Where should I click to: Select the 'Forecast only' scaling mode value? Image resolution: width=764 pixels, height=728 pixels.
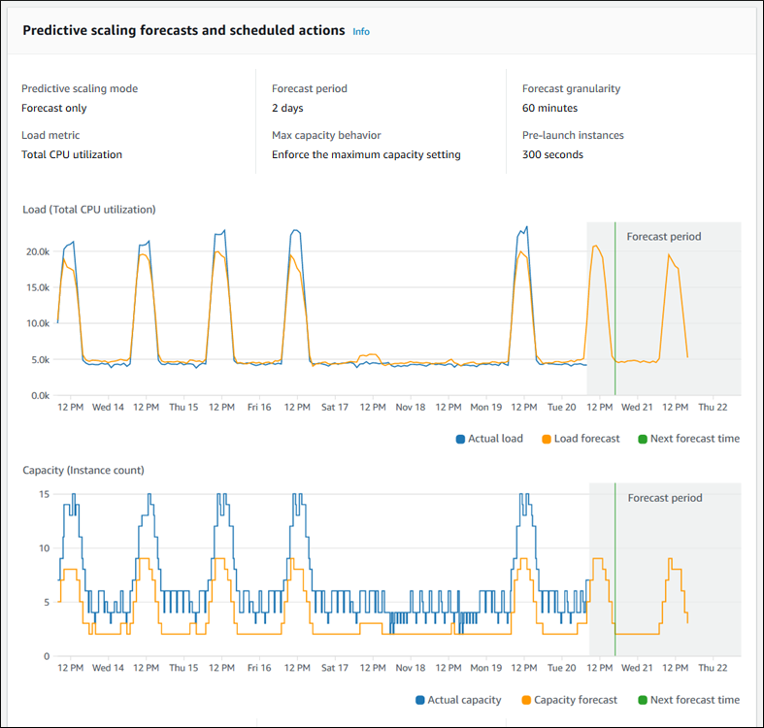tap(54, 108)
